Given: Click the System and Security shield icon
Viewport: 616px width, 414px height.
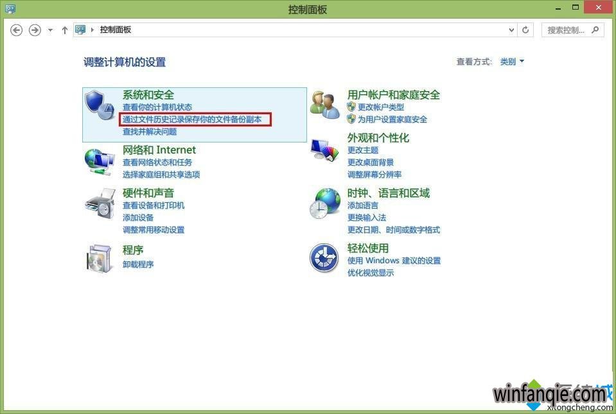Looking at the screenshot, I should point(100,105).
